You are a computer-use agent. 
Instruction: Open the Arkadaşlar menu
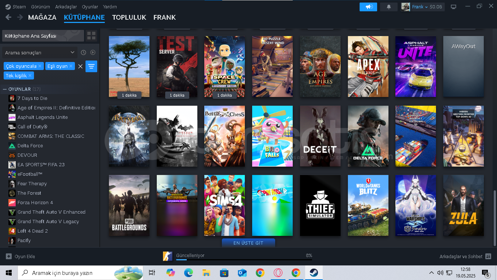tap(66, 7)
